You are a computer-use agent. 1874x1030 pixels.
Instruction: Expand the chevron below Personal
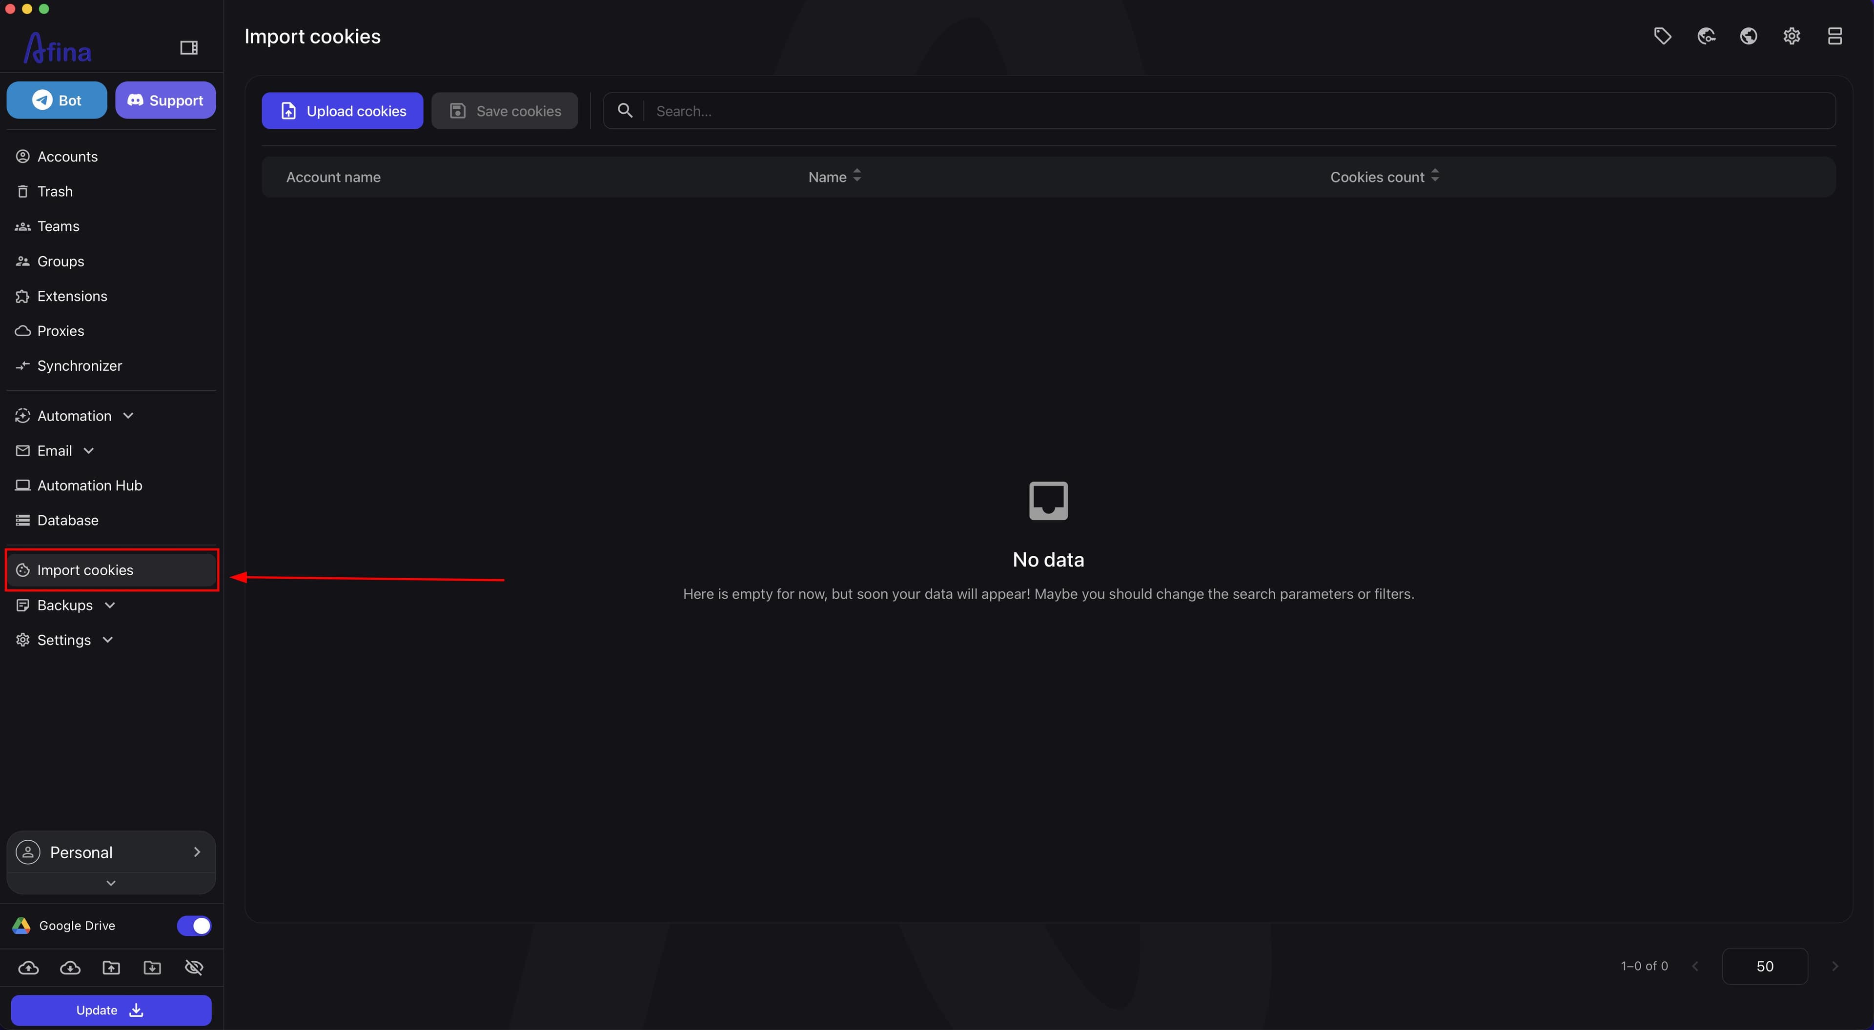(x=111, y=883)
